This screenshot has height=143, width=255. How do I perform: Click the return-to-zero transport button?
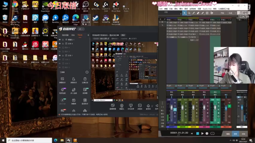pos(192,133)
